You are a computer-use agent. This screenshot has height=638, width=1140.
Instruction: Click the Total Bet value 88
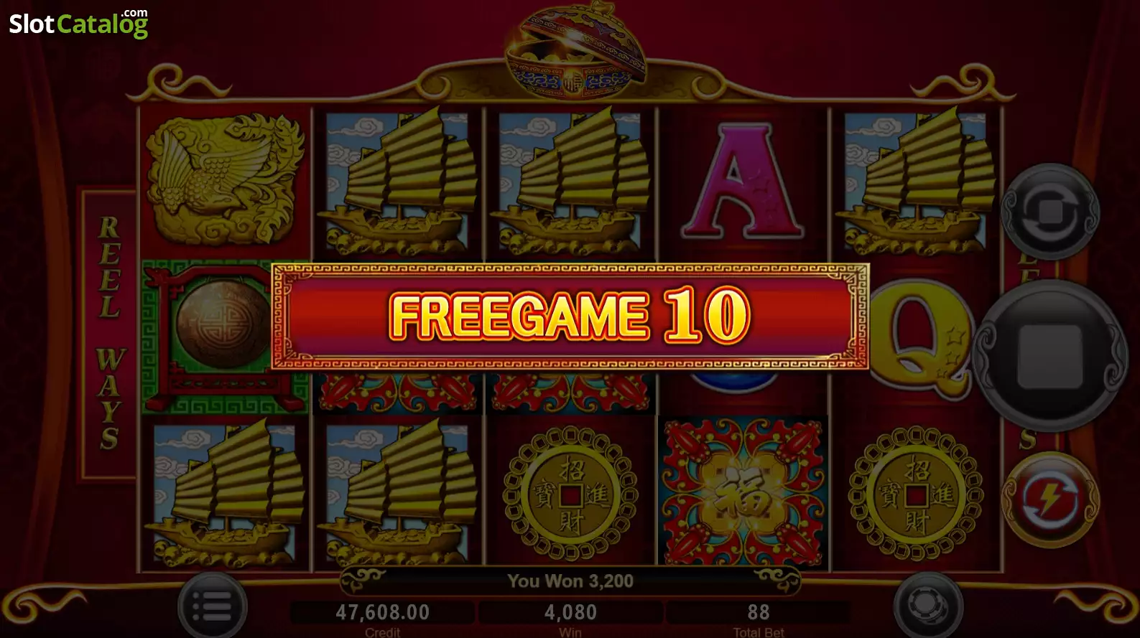[758, 612]
